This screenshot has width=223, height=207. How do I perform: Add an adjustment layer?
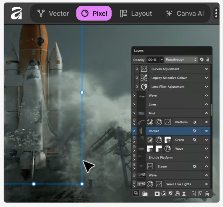(x=164, y=194)
